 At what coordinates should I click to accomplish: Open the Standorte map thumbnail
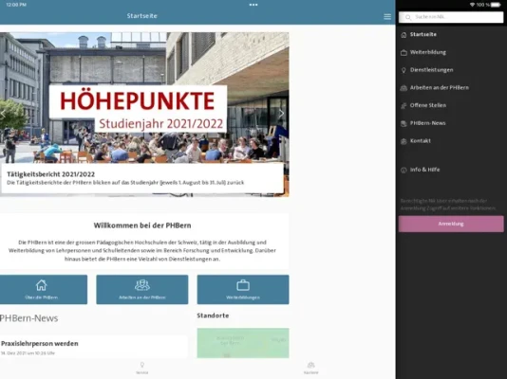point(243,343)
